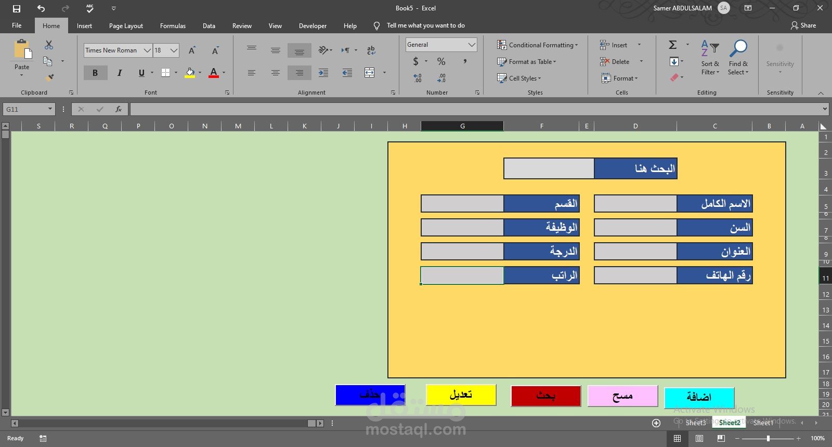Decrease font size with smaller A icon
The height and width of the screenshot is (447, 832).
(x=215, y=50)
